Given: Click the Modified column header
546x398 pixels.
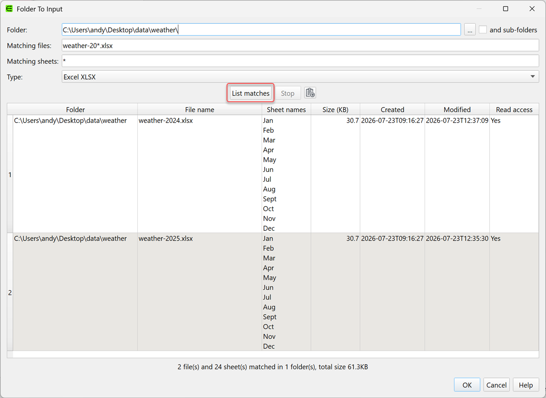Looking at the screenshot, I should coord(457,110).
